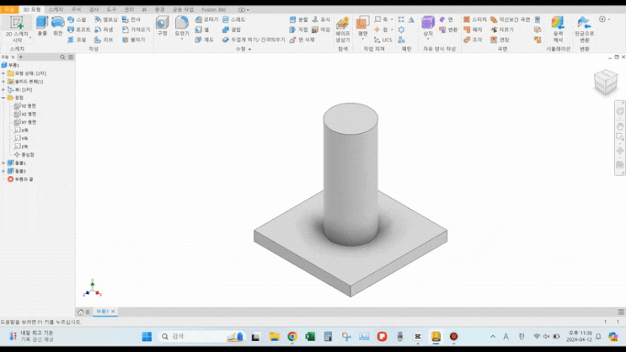This screenshot has height=352, width=626.
Task: Select the Revolve (회전) tool
Action: (58, 26)
